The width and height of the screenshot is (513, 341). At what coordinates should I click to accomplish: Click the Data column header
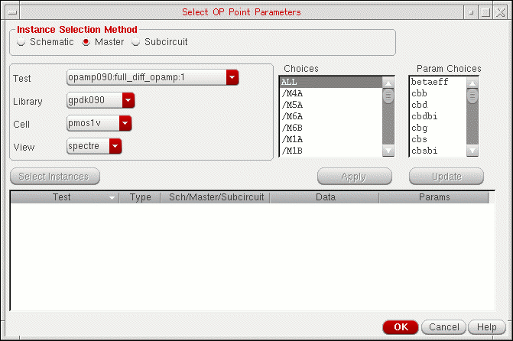point(325,197)
